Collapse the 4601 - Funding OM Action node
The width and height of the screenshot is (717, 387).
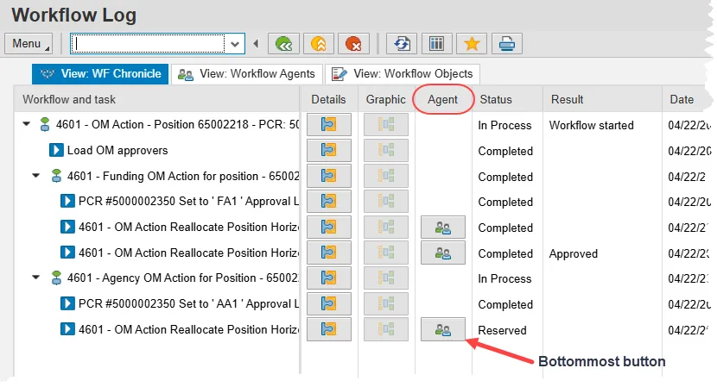coord(36,175)
